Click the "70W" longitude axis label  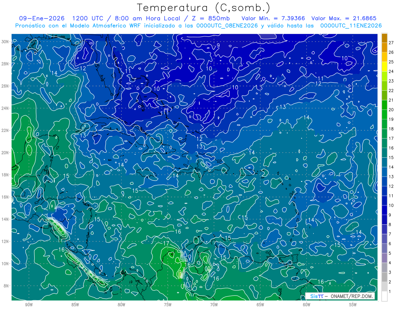pos(214,305)
